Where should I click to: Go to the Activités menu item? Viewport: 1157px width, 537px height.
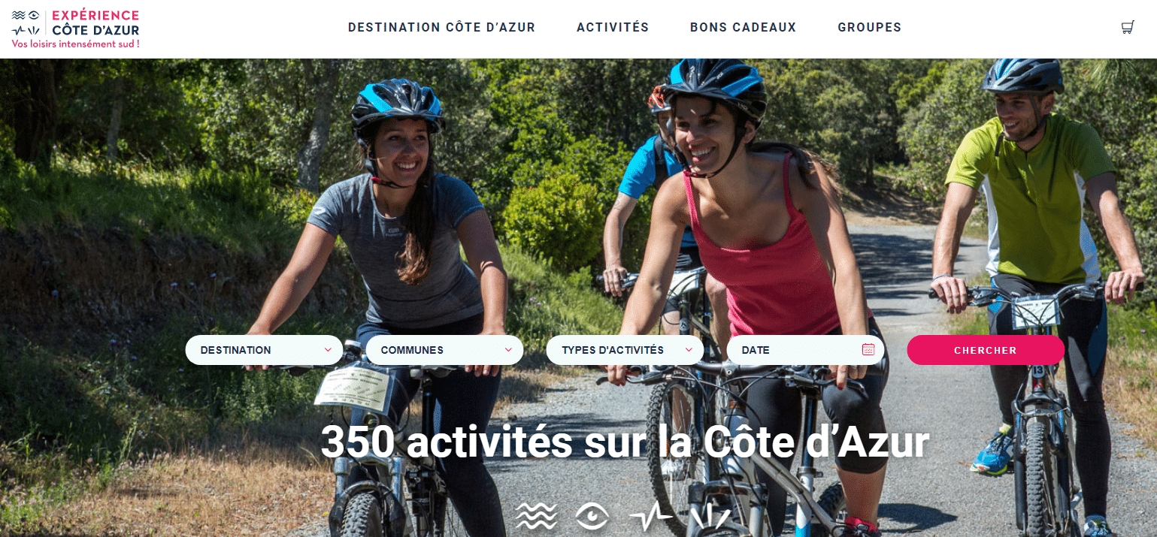coord(613,28)
